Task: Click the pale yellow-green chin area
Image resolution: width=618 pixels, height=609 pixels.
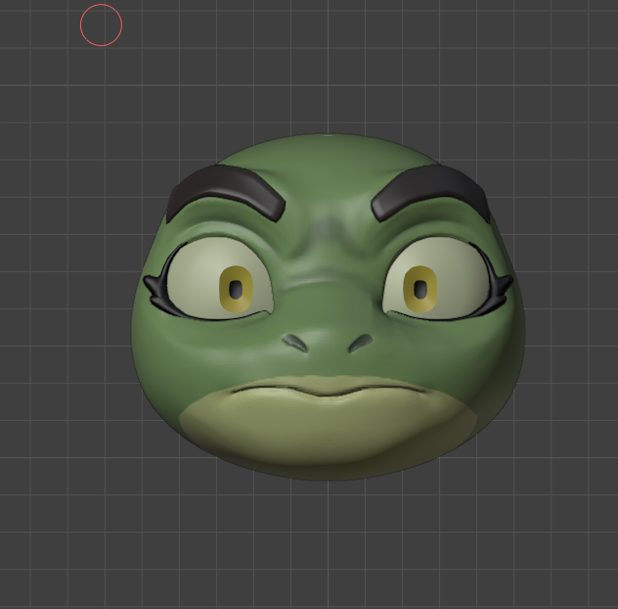Action: click(x=328, y=428)
